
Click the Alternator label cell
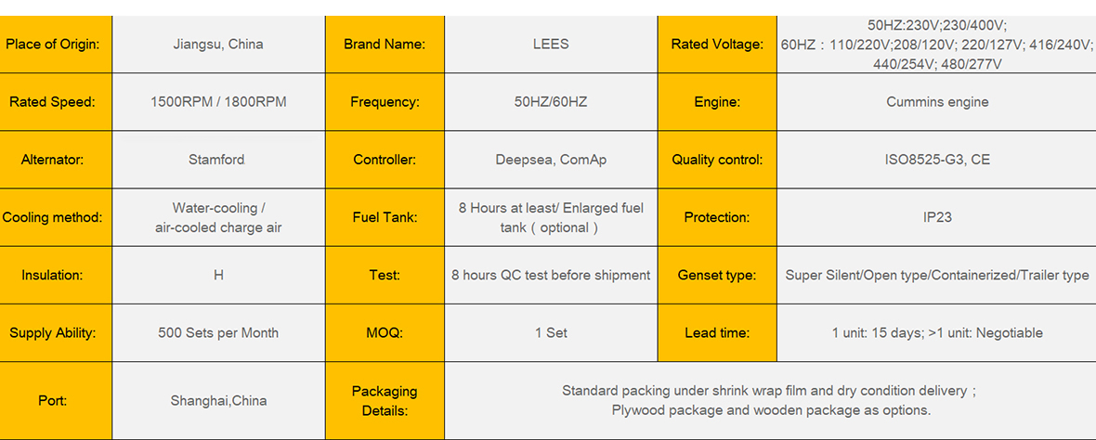(x=55, y=160)
